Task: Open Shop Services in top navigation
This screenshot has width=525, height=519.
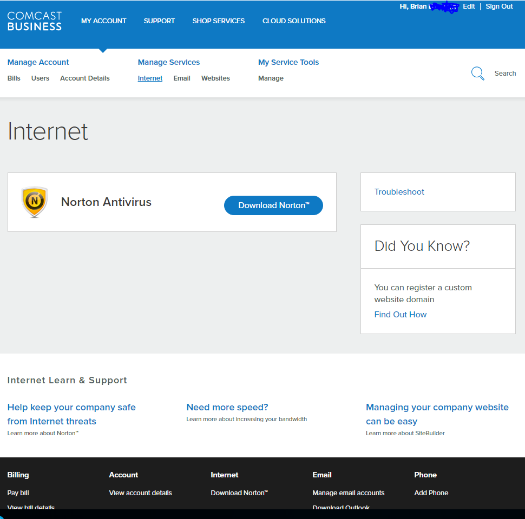Action: [218, 21]
